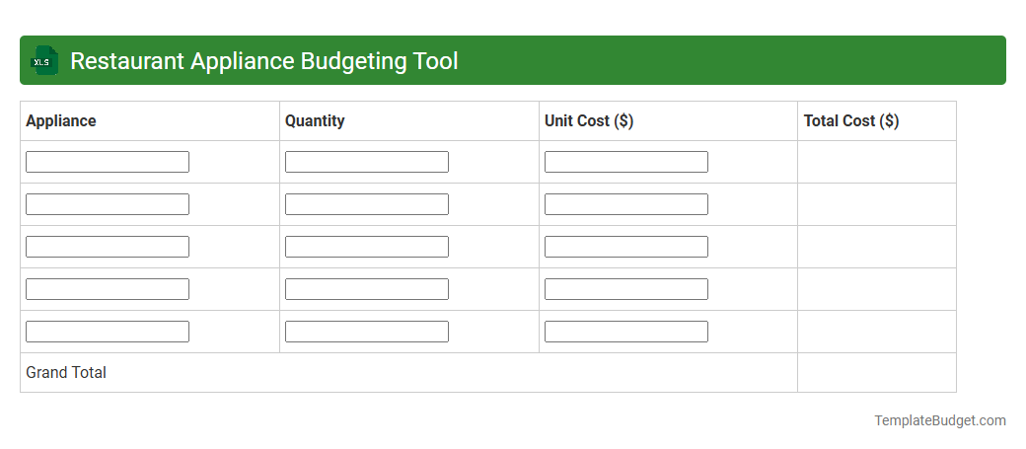The height and width of the screenshot is (449, 1026).
Task: Click the first row Quantity input field
Action: (366, 162)
